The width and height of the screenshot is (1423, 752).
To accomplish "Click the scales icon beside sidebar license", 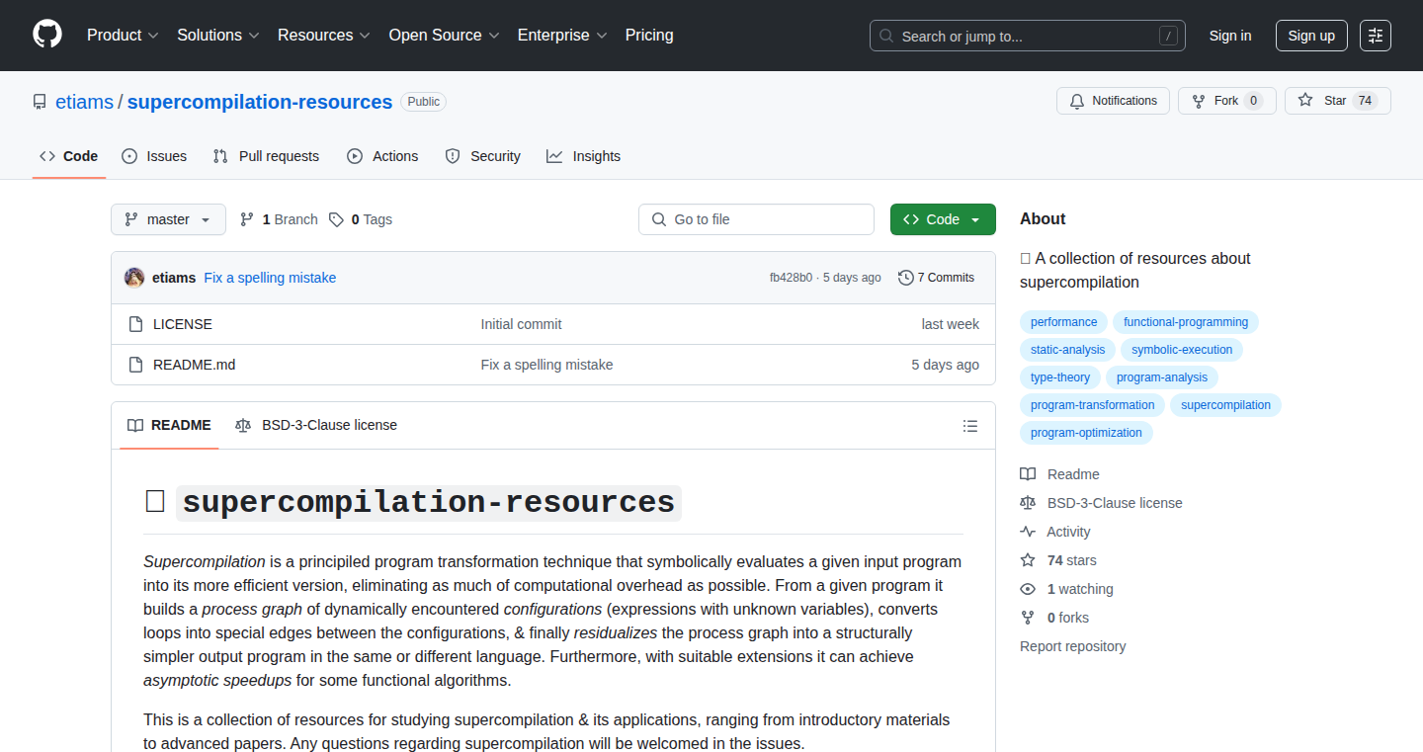I will [1028, 503].
